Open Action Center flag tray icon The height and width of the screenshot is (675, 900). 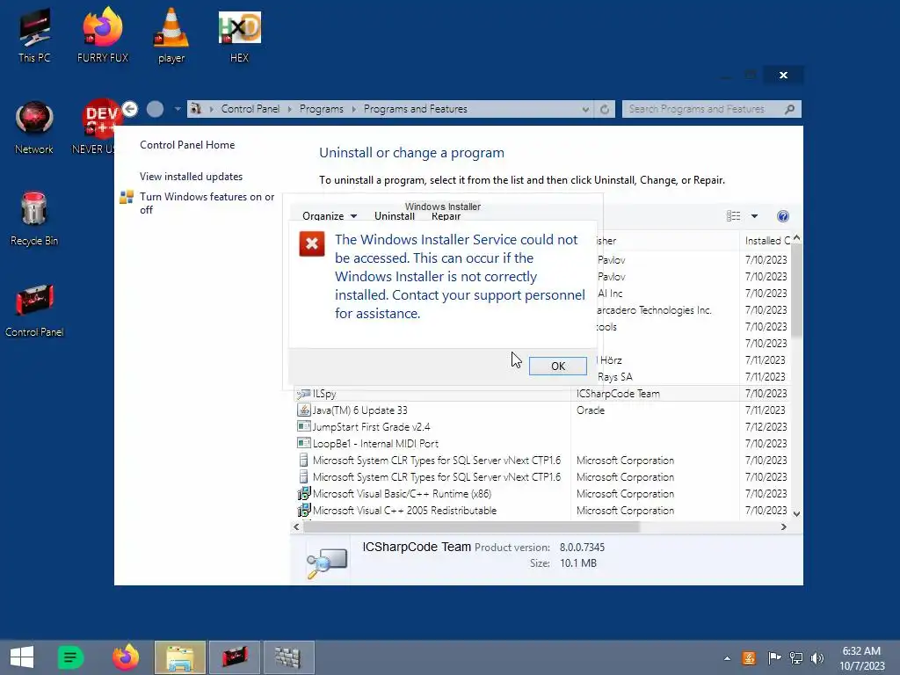[x=773, y=658]
